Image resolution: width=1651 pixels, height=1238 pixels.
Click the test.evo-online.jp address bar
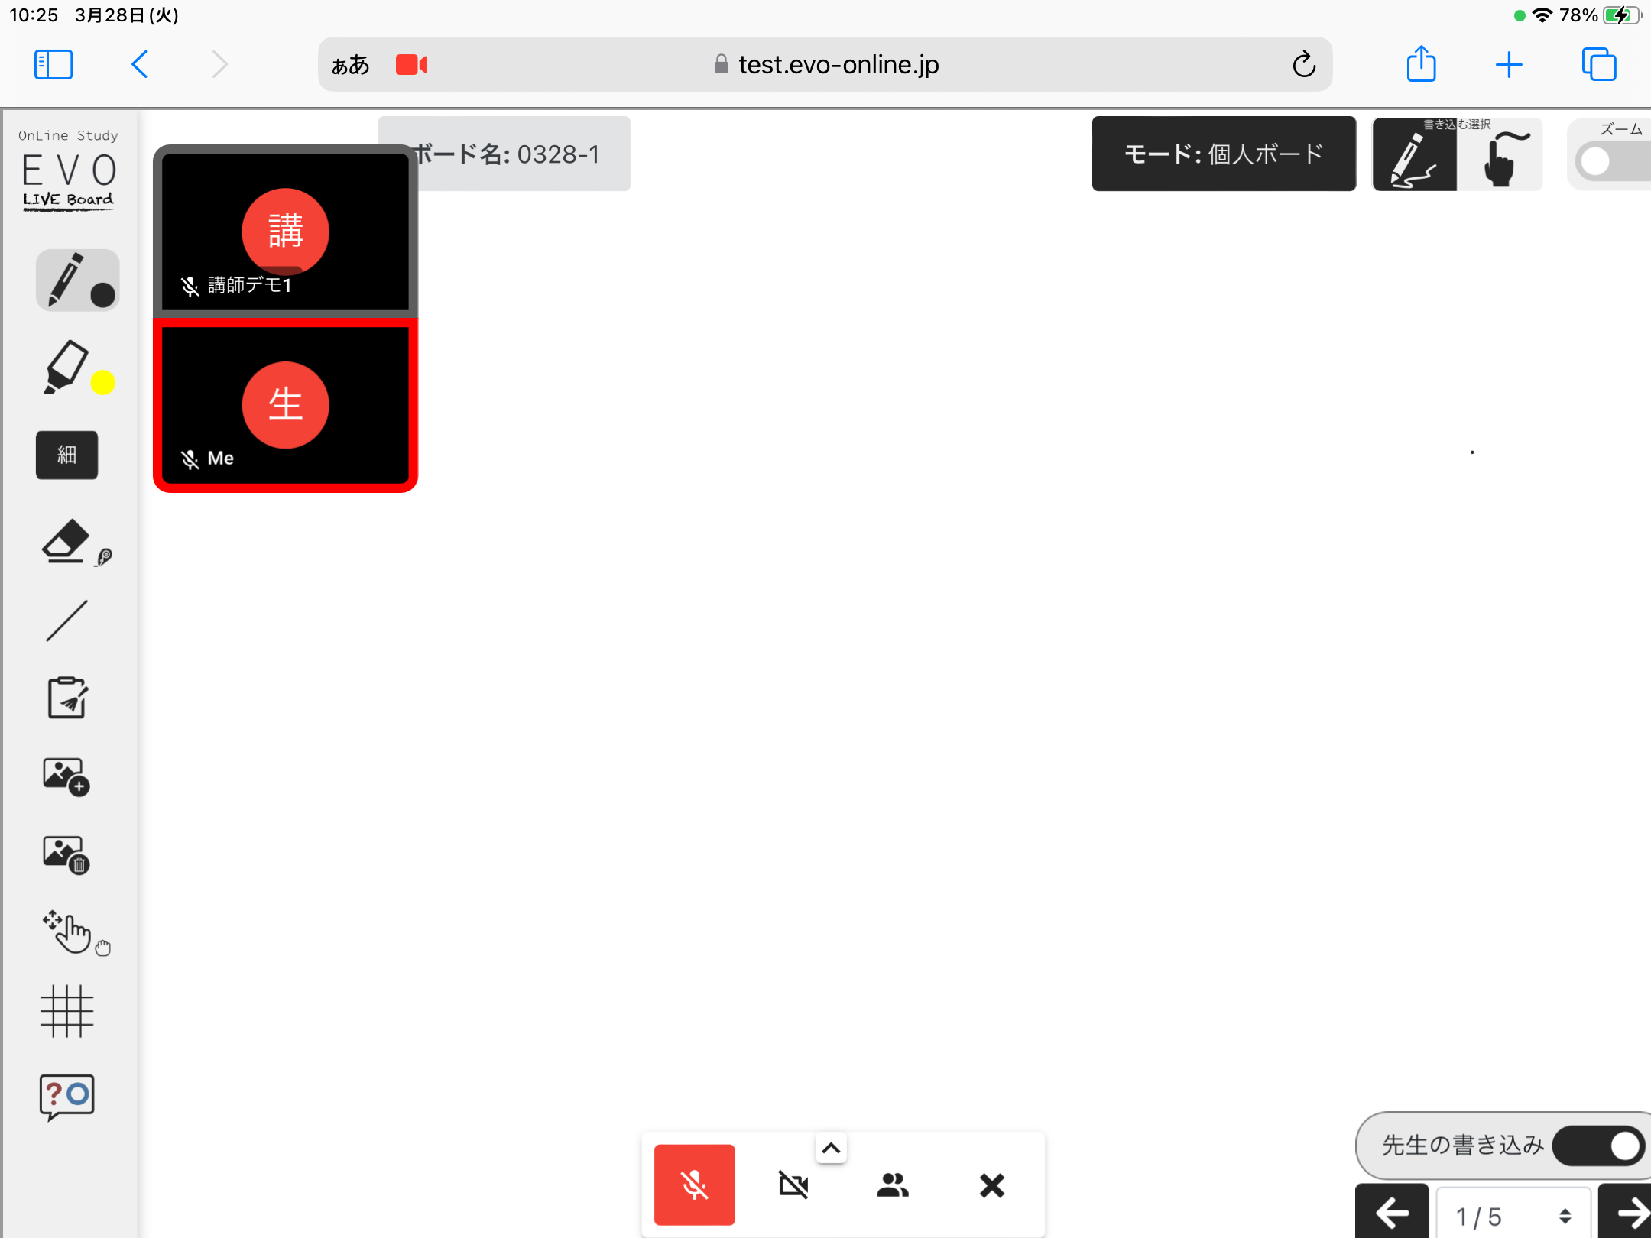pyautogui.click(x=825, y=64)
